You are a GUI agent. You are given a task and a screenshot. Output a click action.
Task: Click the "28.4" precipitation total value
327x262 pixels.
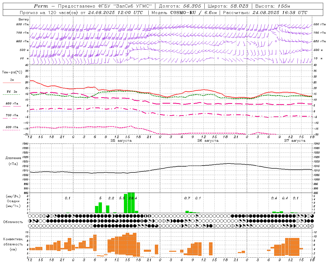coord(133,198)
